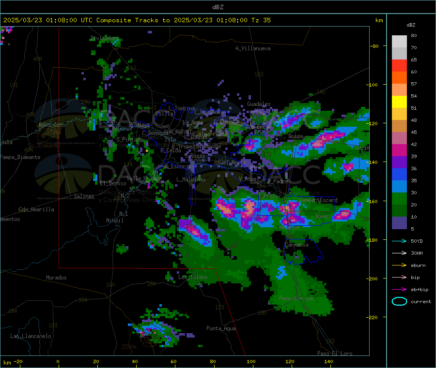Image resolution: width=436 pixels, height=368 pixels.
Task: Pick the yellow 51-54 dBZ color band
Action: click(x=399, y=102)
